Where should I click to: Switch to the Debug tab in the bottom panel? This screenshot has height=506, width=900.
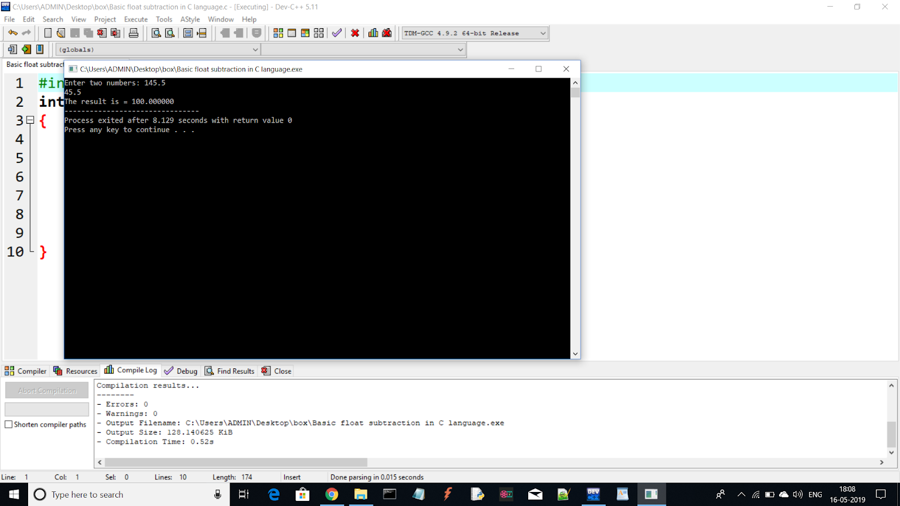coord(180,371)
